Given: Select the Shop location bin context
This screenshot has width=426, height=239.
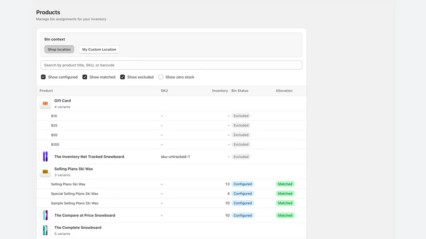Looking at the screenshot, I should [59, 49].
